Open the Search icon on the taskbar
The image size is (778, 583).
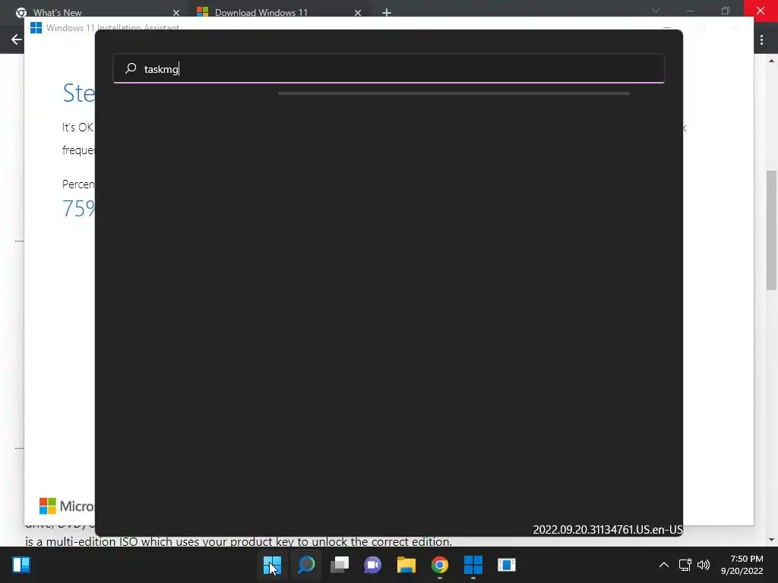[x=306, y=565]
